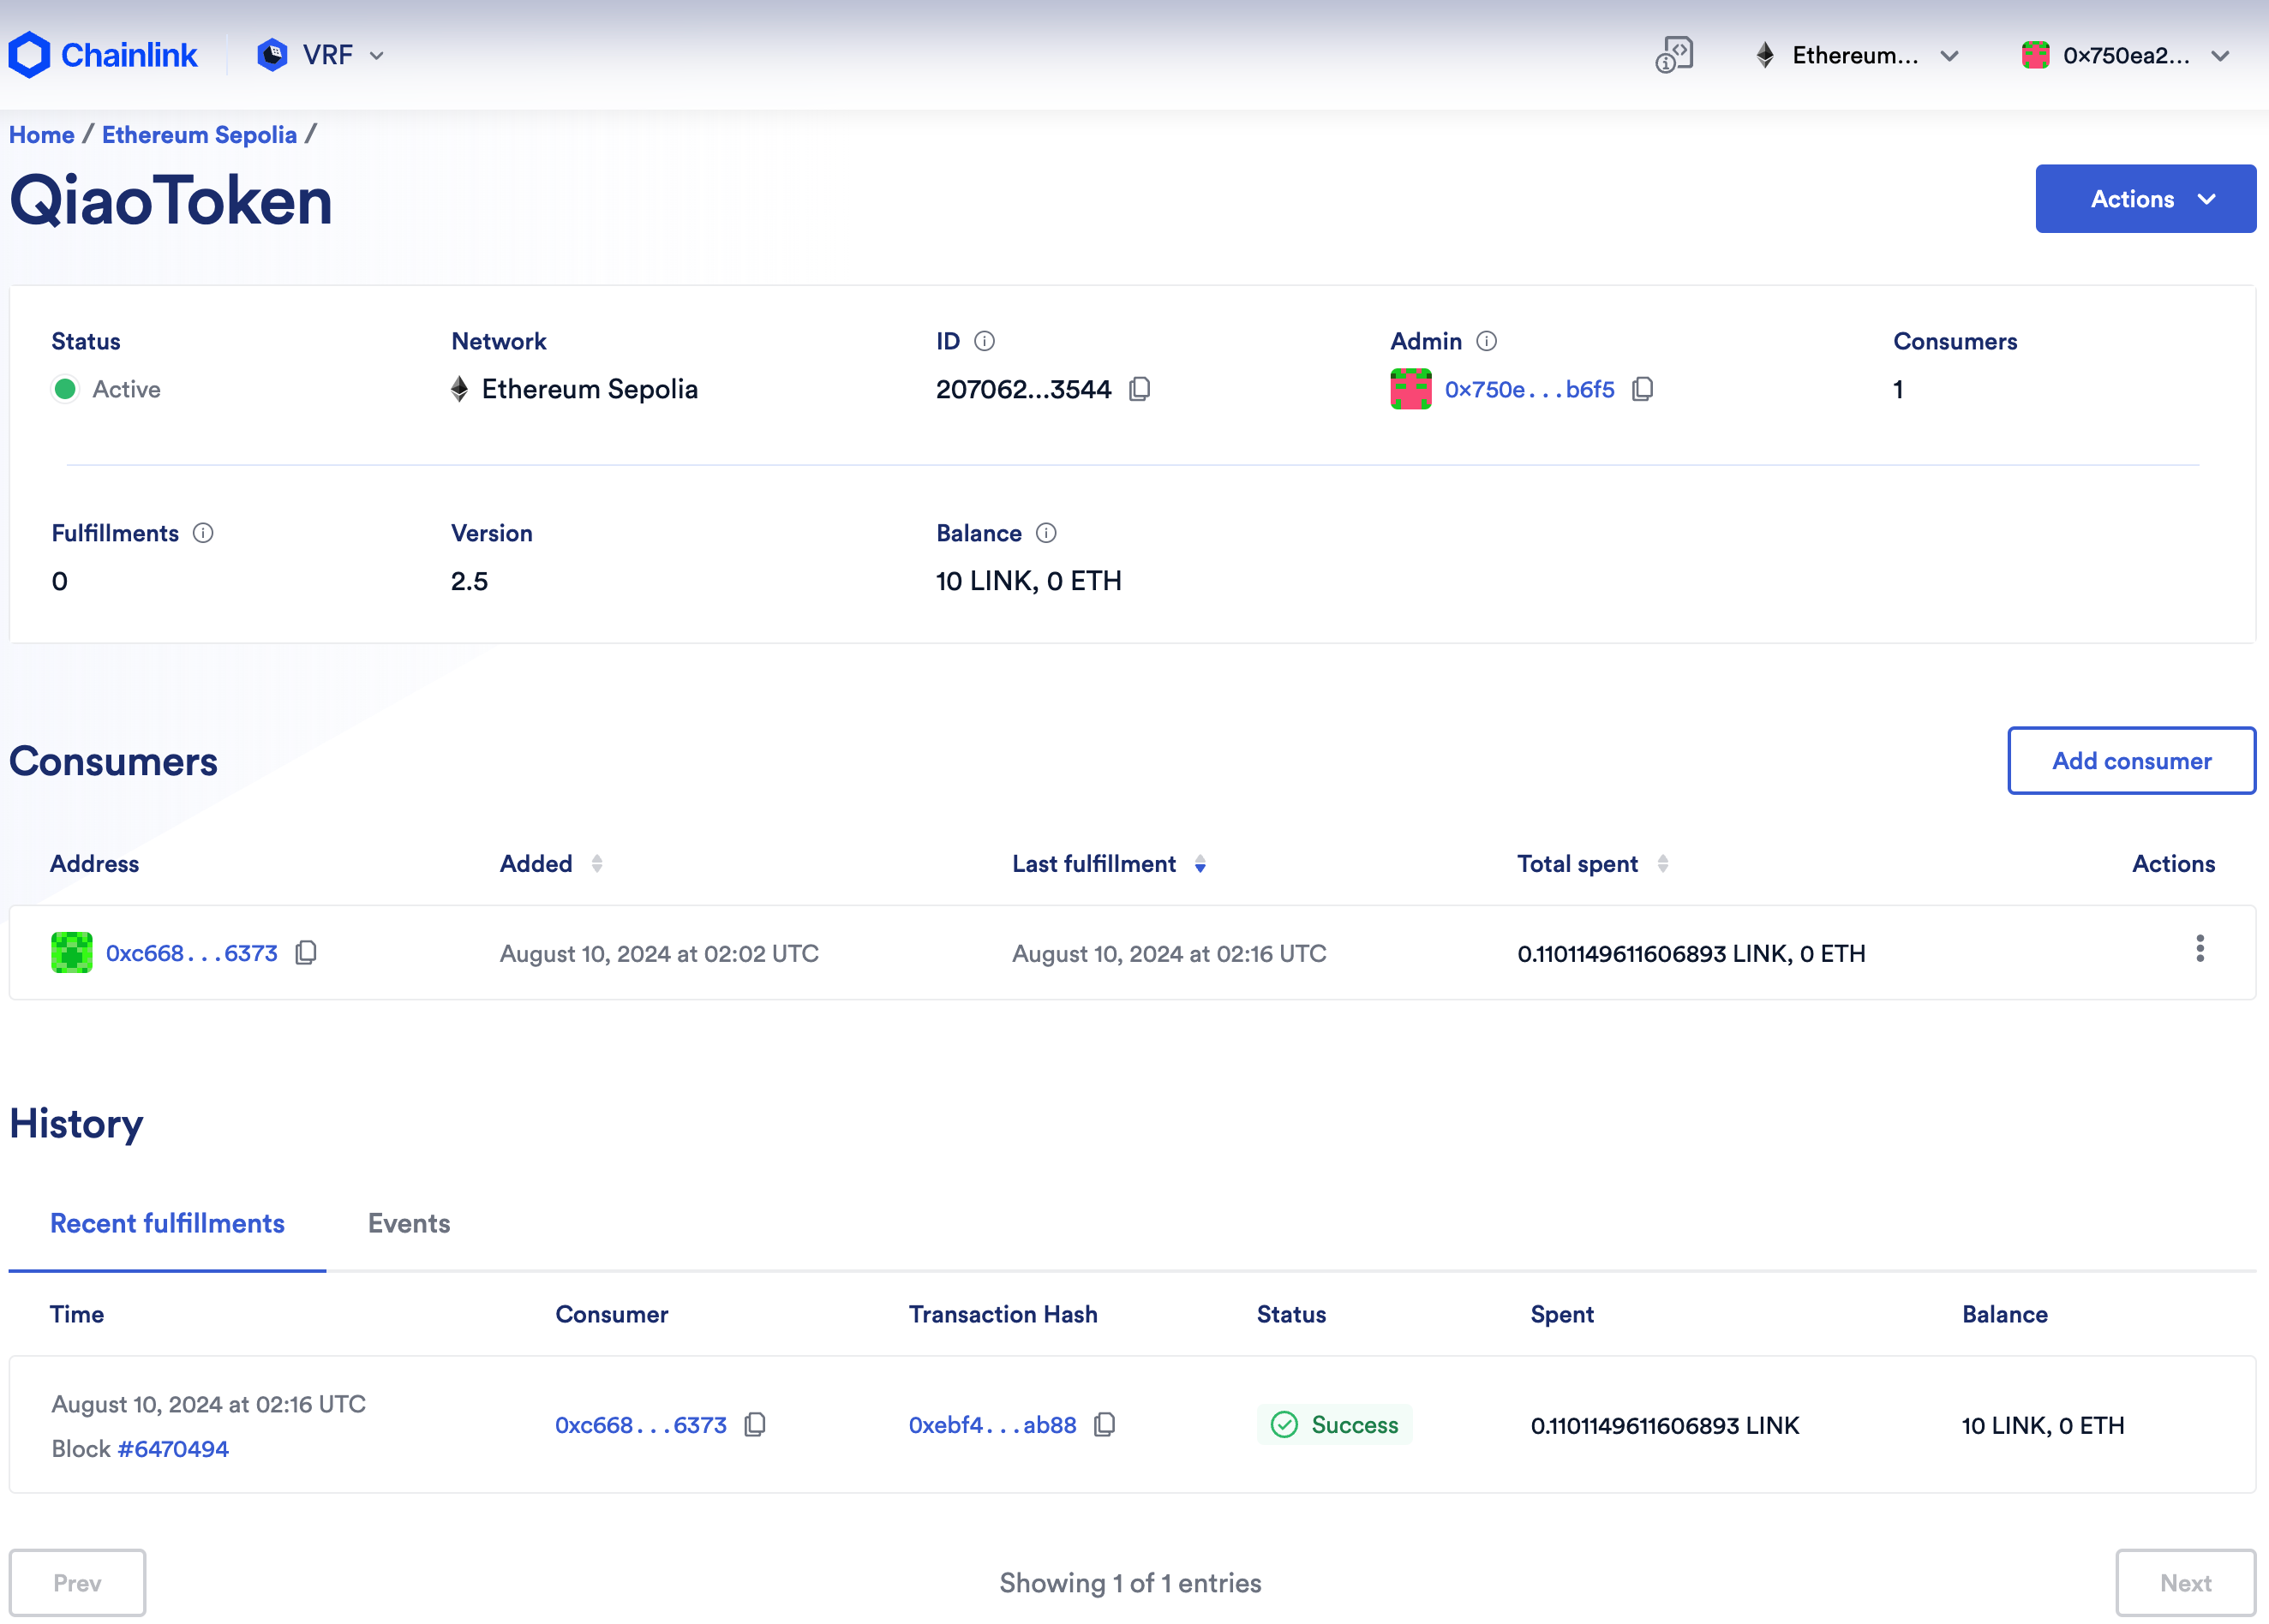2269x1624 pixels.
Task: Click the balance value 10 LINK, 0 ETH in summary
Action: click(1028, 582)
